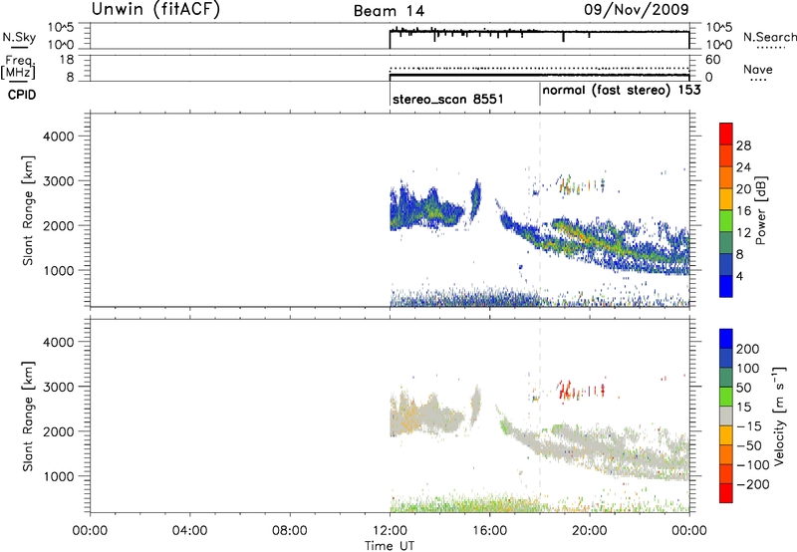Screen dimensions: 797x552
Task: Click the '04:00' time axis label
Action: pos(189,531)
